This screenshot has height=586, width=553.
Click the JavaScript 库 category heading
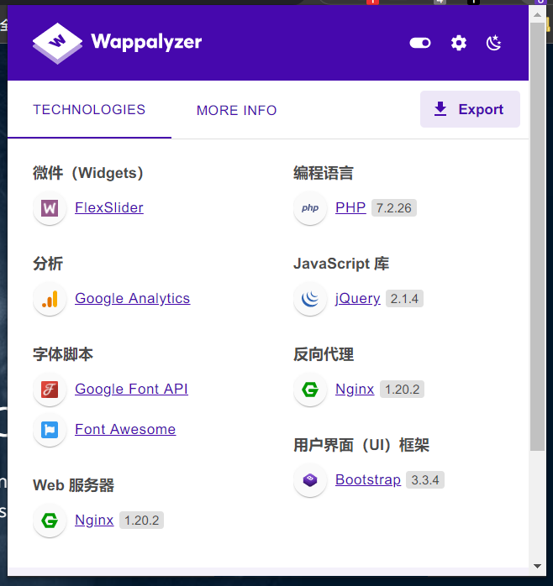341,264
